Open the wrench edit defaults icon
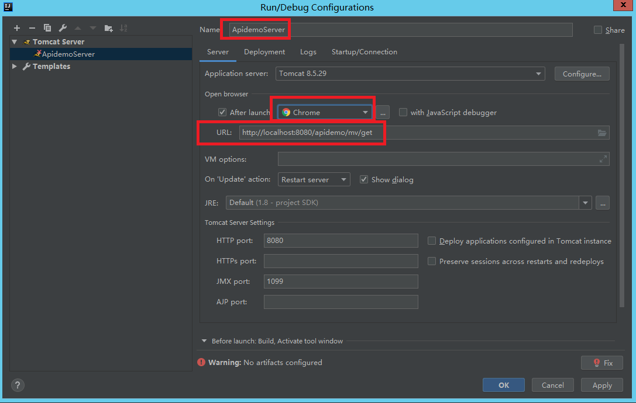 63,28
